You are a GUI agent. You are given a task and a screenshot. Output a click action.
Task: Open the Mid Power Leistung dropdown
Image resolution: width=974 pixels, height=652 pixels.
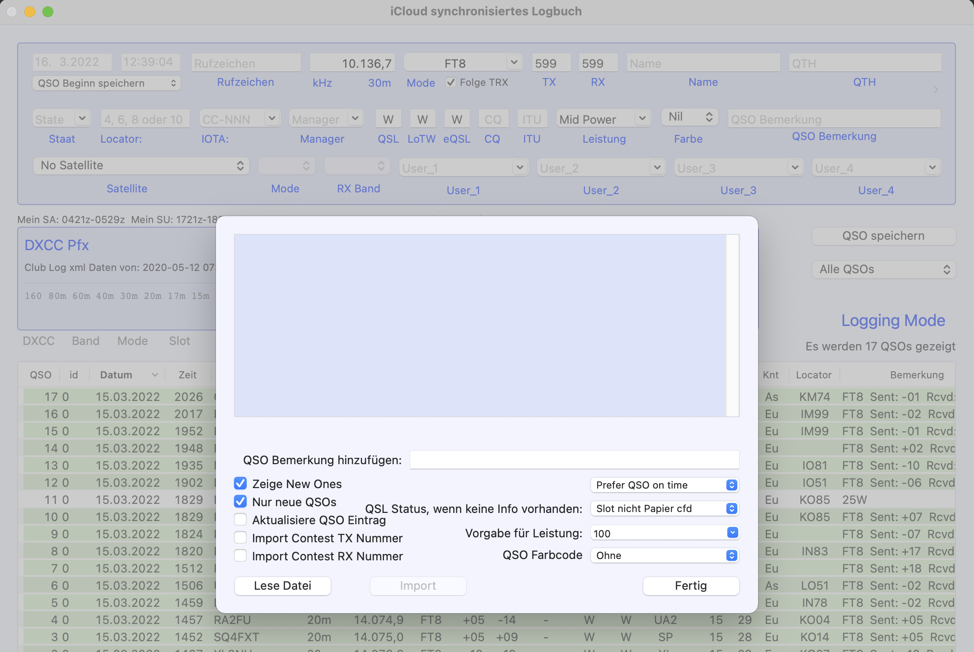tap(642, 118)
